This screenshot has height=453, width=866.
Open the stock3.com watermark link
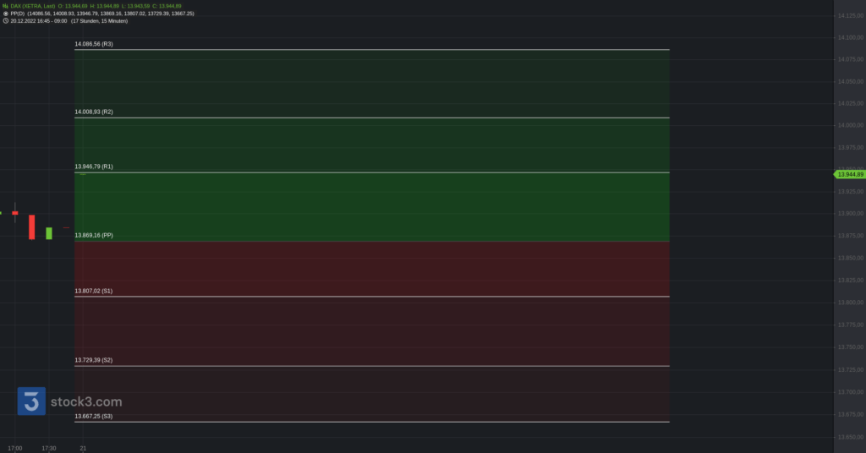tap(86, 402)
